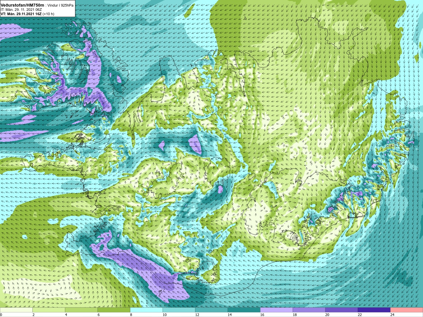Viewport: 423px width, 317px height.
Task: Click the legend scale label "14"
Action: click(x=230, y=315)
